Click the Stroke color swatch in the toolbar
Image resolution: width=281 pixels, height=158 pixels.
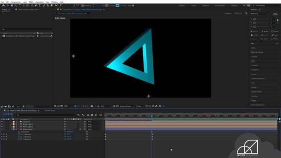click(118, 6)
